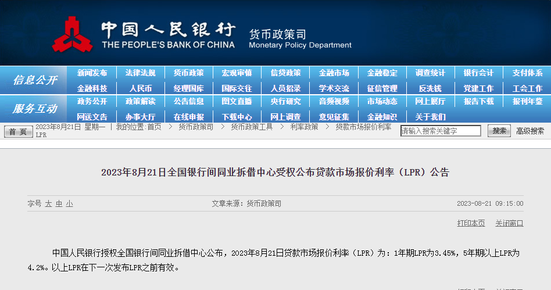This screenshot has width=551, height=290.
Task: Go to 金融市场 section
Action: [334, 73]
